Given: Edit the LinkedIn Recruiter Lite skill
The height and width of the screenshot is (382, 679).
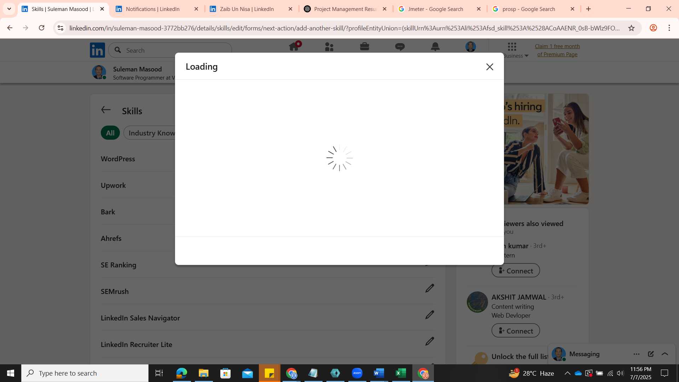Looking at the screenshot, I should tap(430, 341).
